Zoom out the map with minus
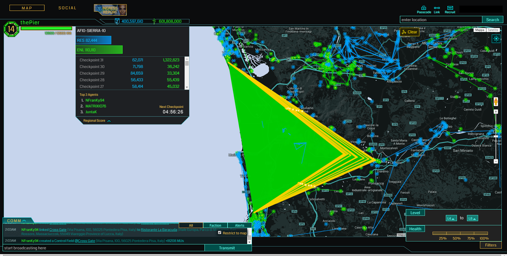This screenshot has width=507, height=256. 496,161
